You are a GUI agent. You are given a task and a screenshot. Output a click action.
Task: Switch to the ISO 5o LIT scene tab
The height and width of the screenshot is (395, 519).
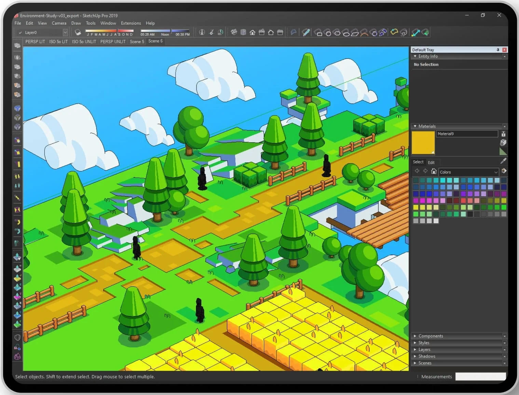[58, 41]
